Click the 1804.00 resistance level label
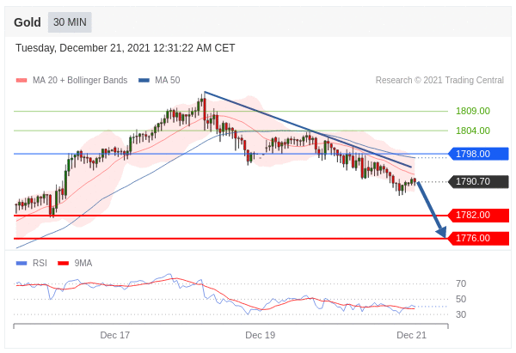The image size is (516, 353). 472,131
